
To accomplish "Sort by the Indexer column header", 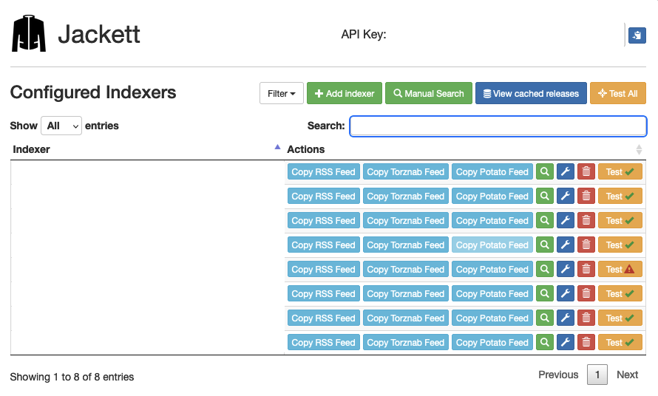I will click(x=146, y=149).
